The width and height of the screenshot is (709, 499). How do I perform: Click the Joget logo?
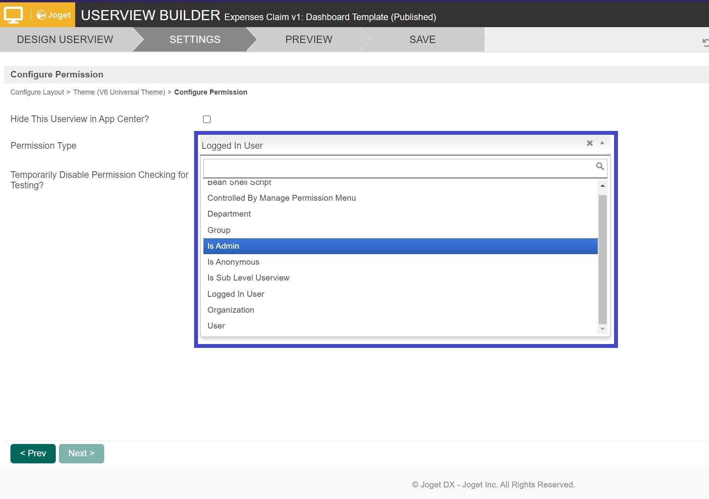click(53, 15)
